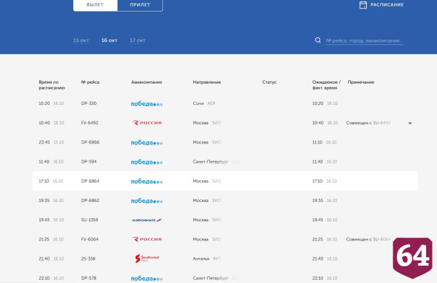Select flight number DP-6862
Screen dimensions: 437x283
90,200
